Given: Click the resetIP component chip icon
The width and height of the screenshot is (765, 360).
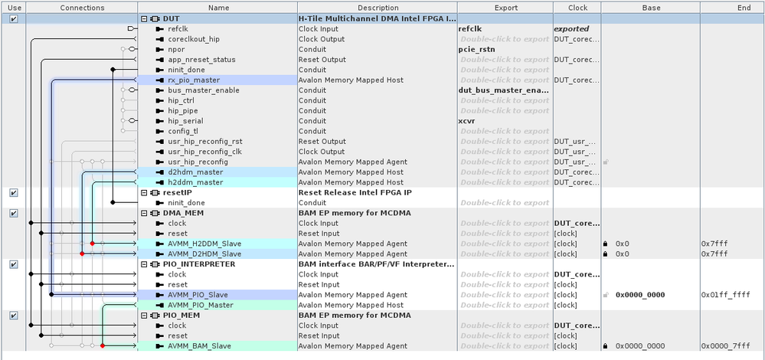Looking at the screenshot, I should pyautogui.click(x=155, y=193).
